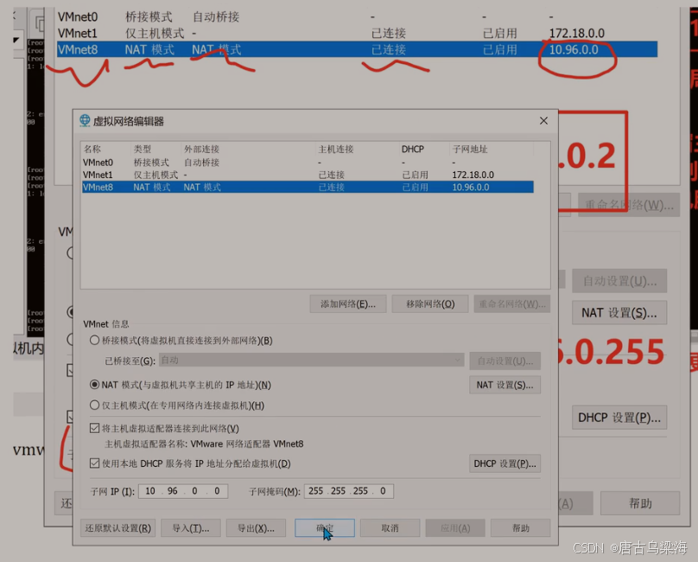The image size is (698, 562).
Task: Click 重命名网络(W)... button in front dialog
Action: click(512, 304)
